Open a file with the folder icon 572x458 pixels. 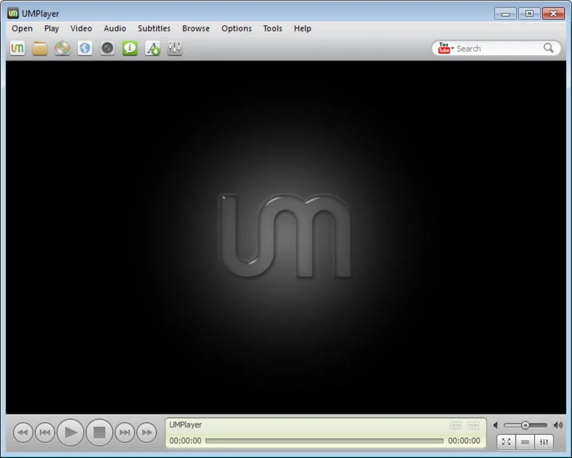click(40, 48)
